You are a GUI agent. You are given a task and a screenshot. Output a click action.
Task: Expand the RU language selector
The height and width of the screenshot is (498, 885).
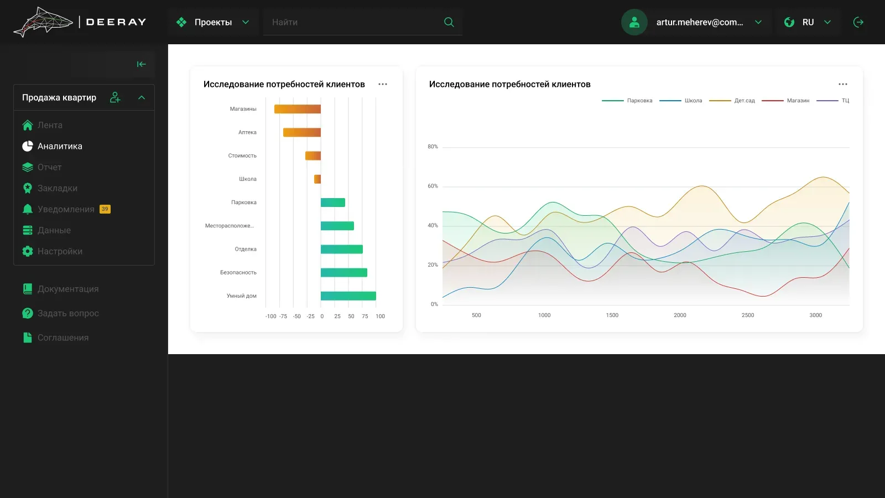[808, 22]
